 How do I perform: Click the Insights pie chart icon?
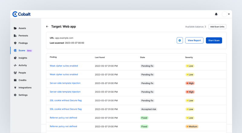[x=15, y=58]
